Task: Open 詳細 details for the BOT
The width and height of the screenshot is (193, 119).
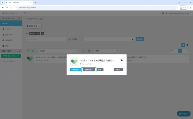Action: [x=100, y=70]
